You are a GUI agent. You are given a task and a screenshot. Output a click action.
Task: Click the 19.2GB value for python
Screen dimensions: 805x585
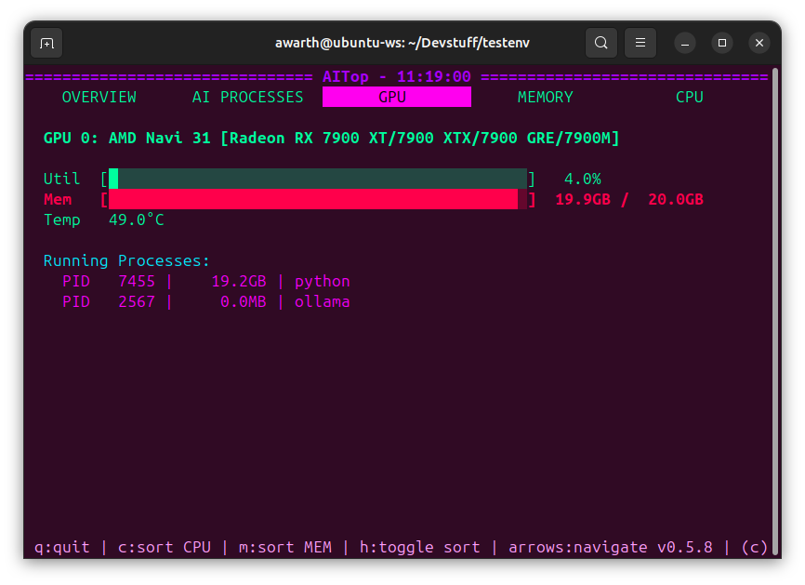click(239, 282)
